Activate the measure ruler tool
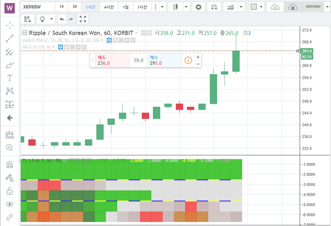Image resolution: width=331 pixels, height=226 pixels. pyautogui.click(x=9, y=134)
